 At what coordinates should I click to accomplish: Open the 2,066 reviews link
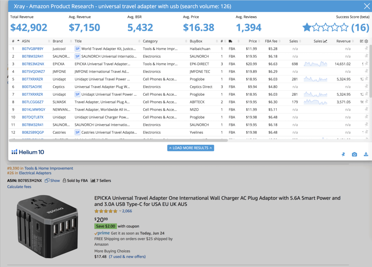(x=127, y=211)
